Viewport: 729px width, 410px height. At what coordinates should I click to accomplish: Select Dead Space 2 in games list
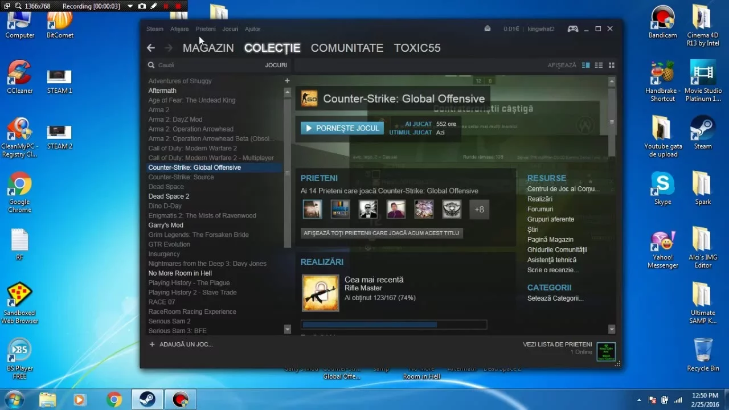click(169, 196)
